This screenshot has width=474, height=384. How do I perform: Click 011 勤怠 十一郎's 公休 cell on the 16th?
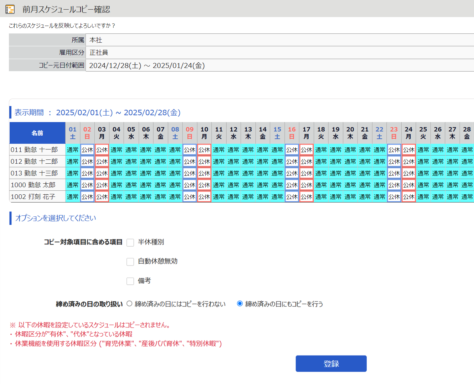292,150
